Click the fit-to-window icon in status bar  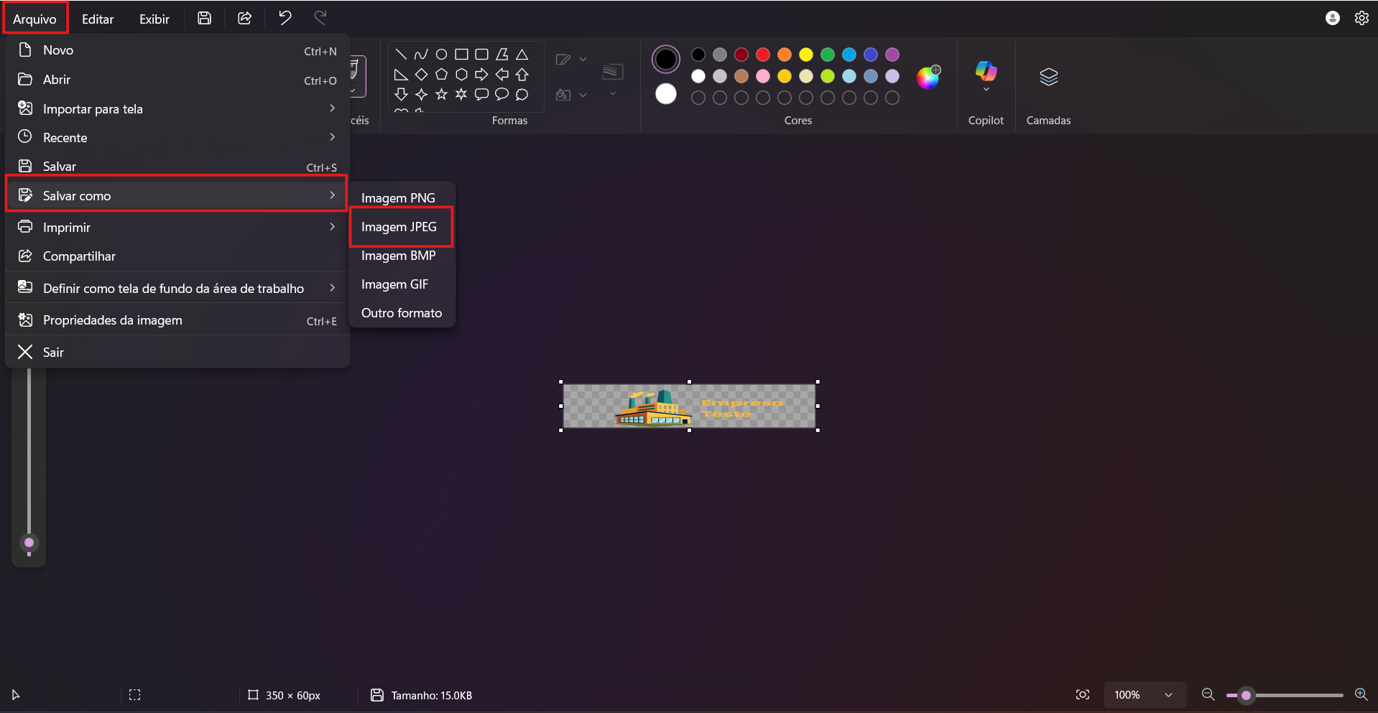(1083, 694)
